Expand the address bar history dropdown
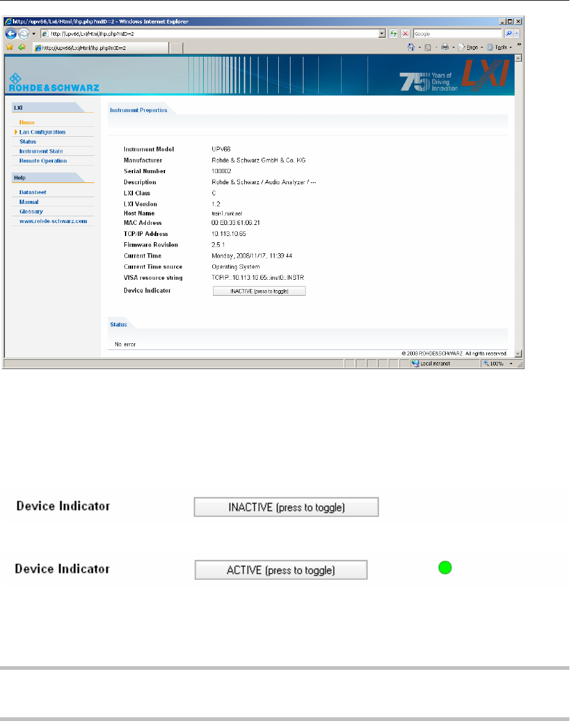 tap(382, 33)
